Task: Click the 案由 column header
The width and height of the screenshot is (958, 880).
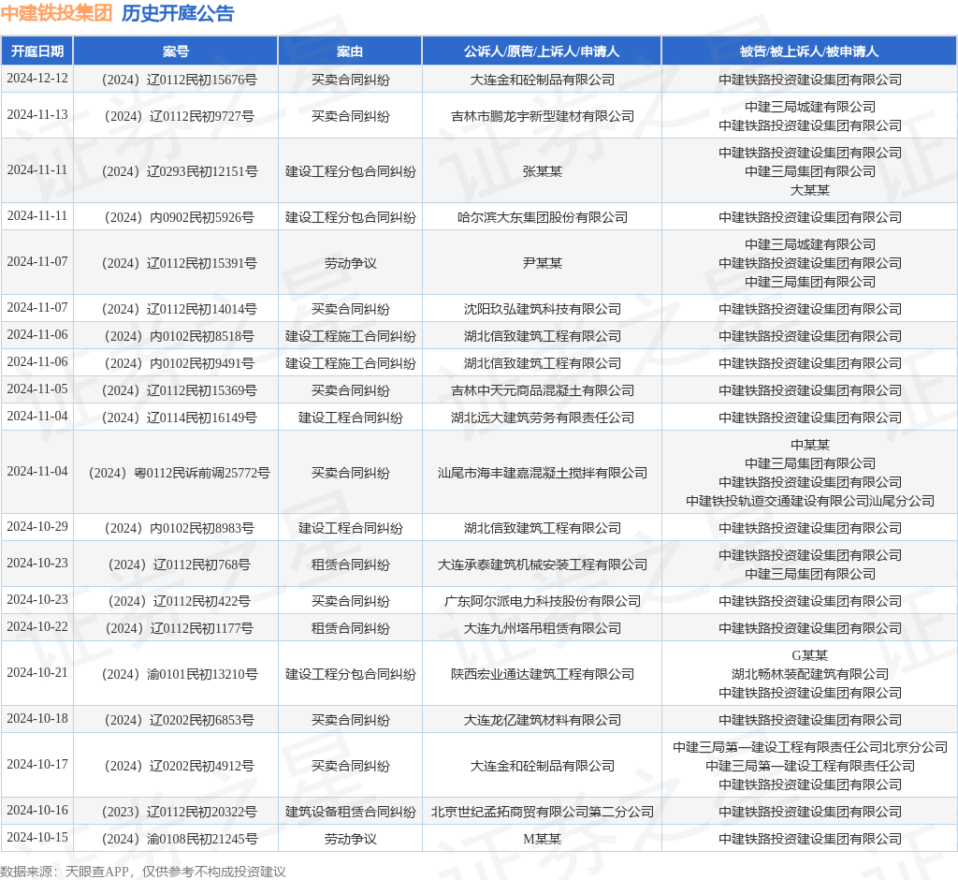Action: pyautogui.click(x=350, y=51)
